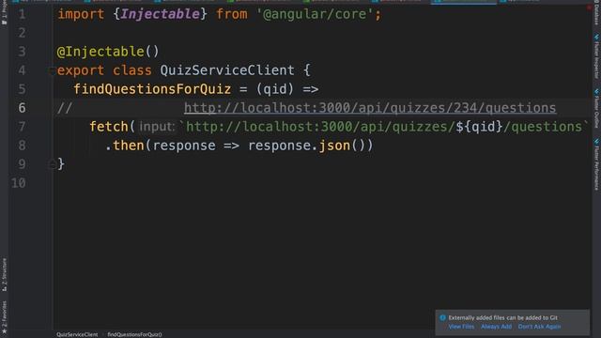
Task: Click the (qid) parameter on line 5
Action: [x=275, y=89]
